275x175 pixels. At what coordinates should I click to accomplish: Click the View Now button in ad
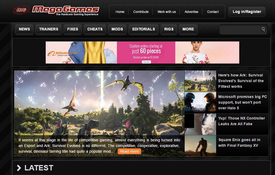146,62
